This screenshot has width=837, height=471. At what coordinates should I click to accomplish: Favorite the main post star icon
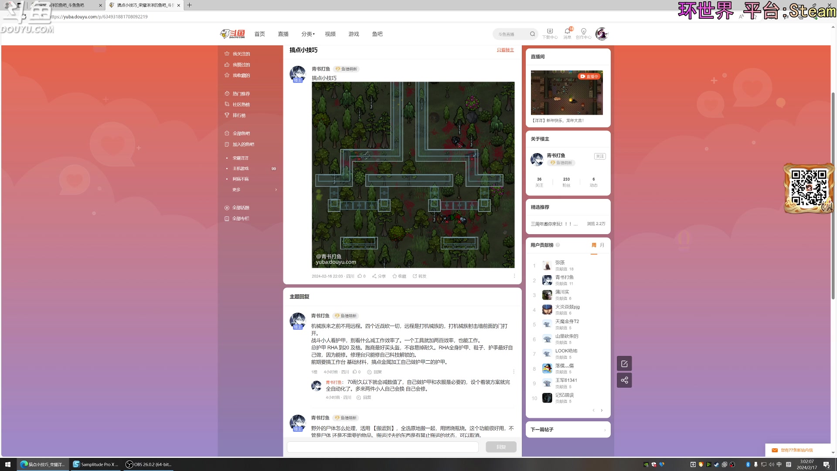(x=399, y=276)
